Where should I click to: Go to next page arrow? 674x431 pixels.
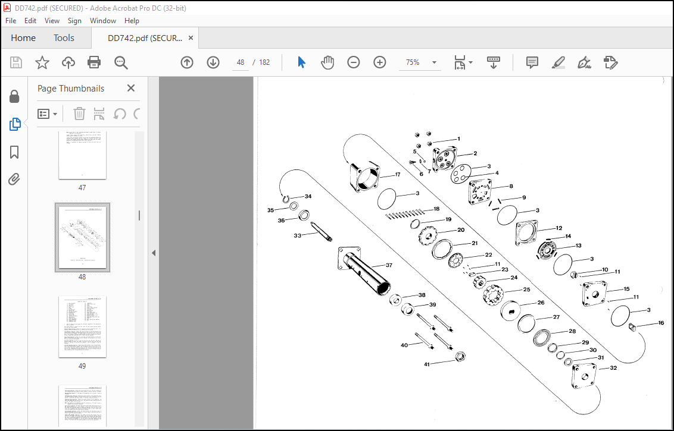(x=213, y=62)
